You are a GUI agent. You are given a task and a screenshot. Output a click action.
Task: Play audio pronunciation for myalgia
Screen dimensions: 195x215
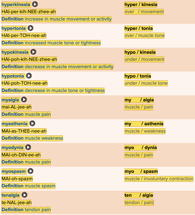click(24, 99)
